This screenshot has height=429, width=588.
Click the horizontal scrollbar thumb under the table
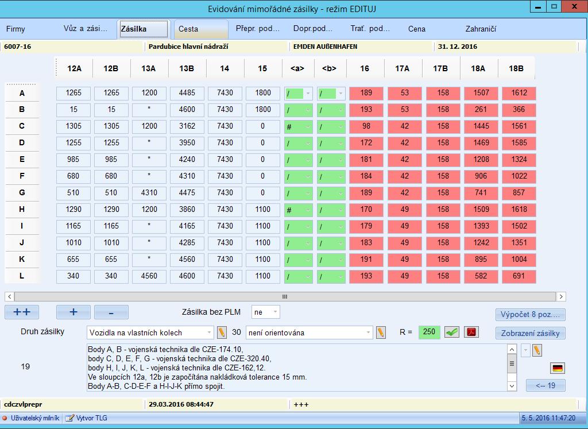point(285,297)
